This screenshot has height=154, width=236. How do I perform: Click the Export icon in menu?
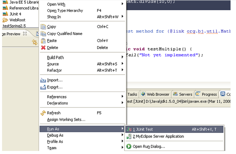coord(43,87)
